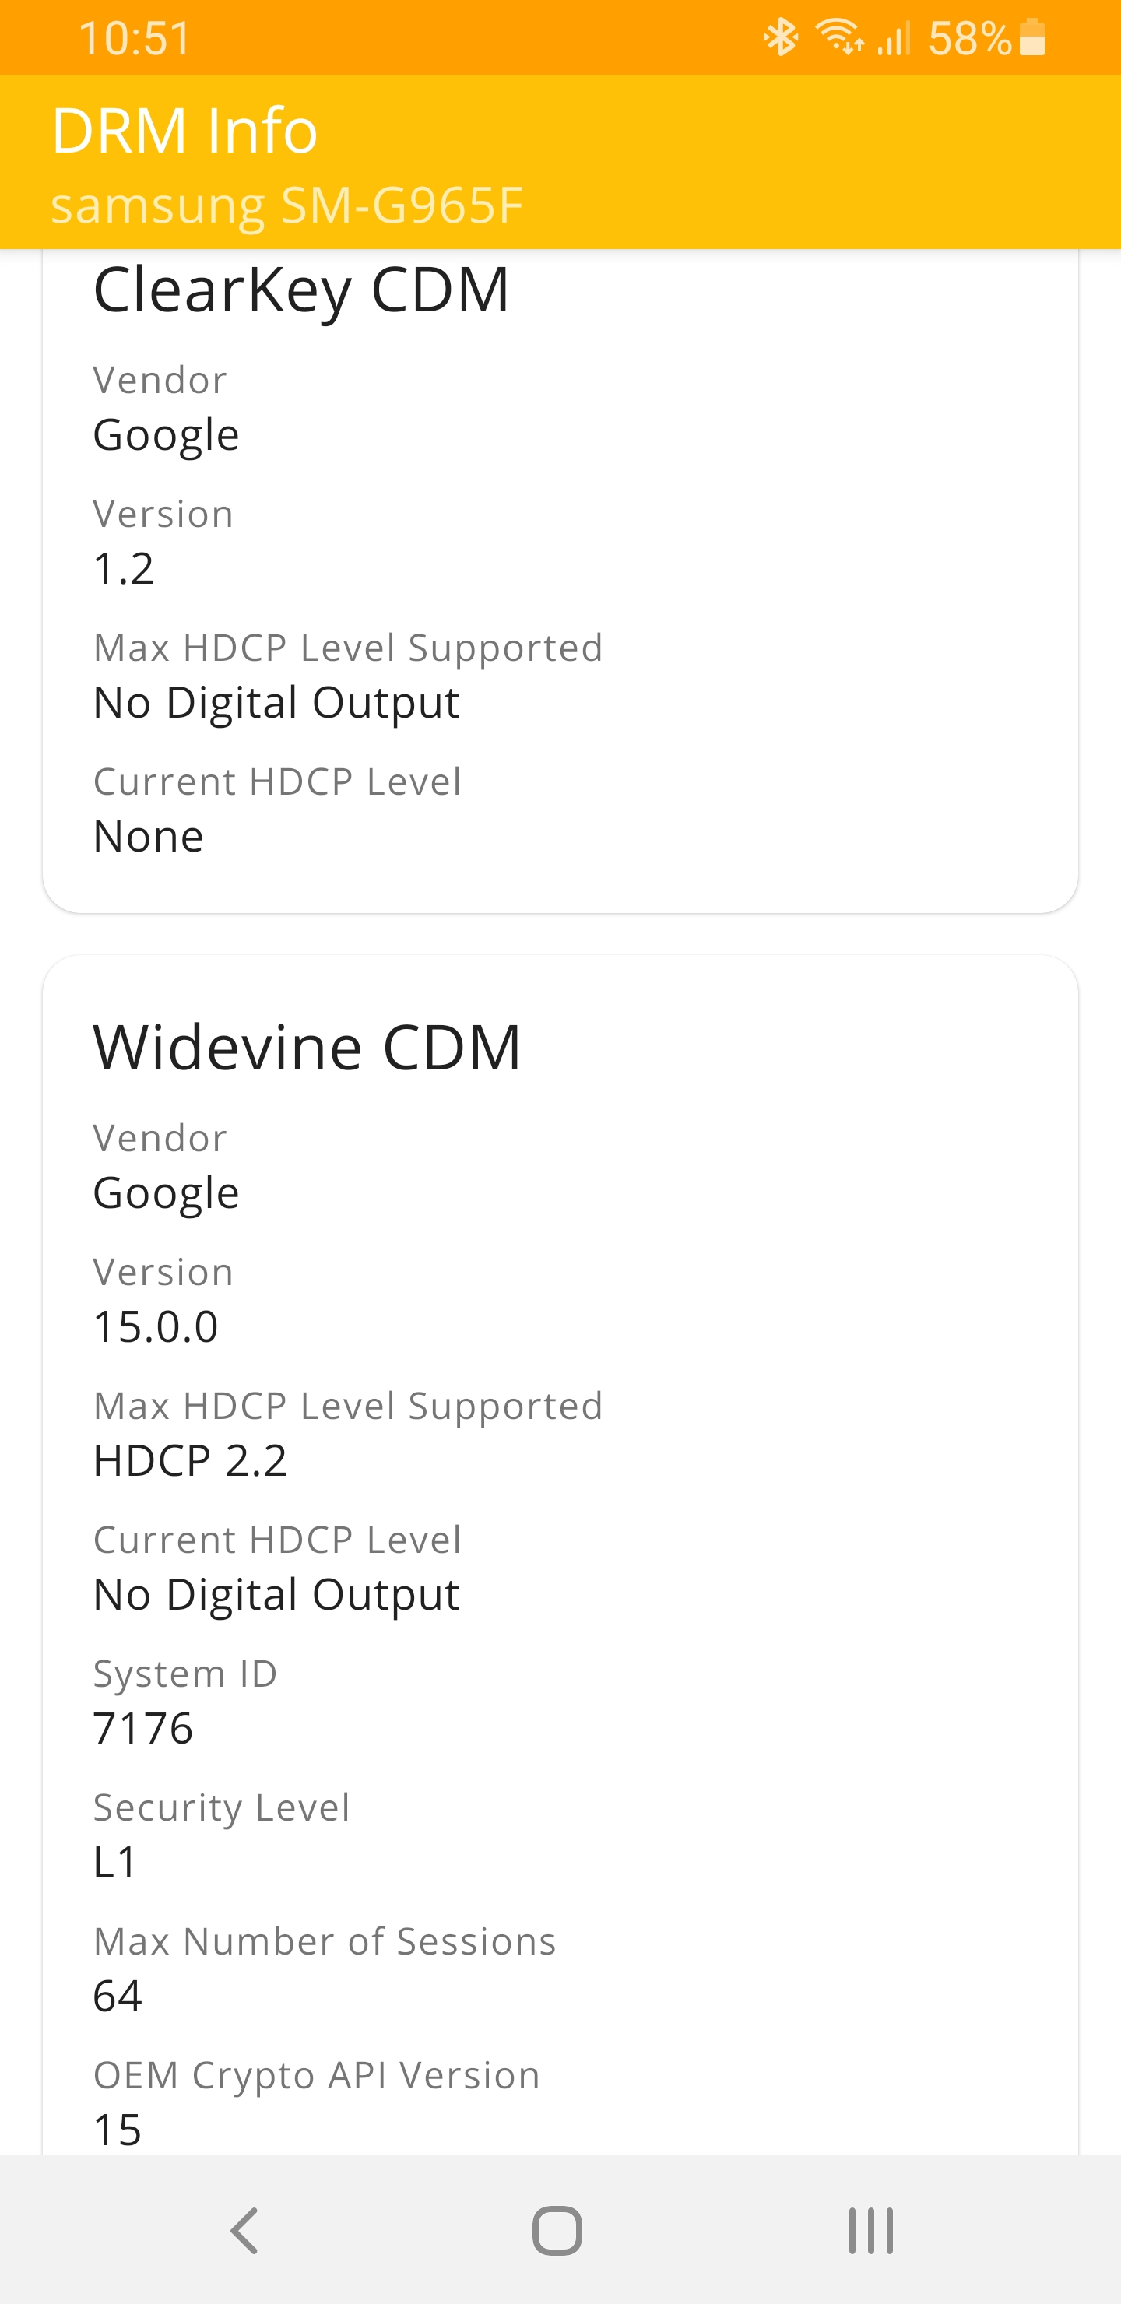Select OEM Crypto API Version value 15
1121x2304 pixels.
pos(116,2130)
